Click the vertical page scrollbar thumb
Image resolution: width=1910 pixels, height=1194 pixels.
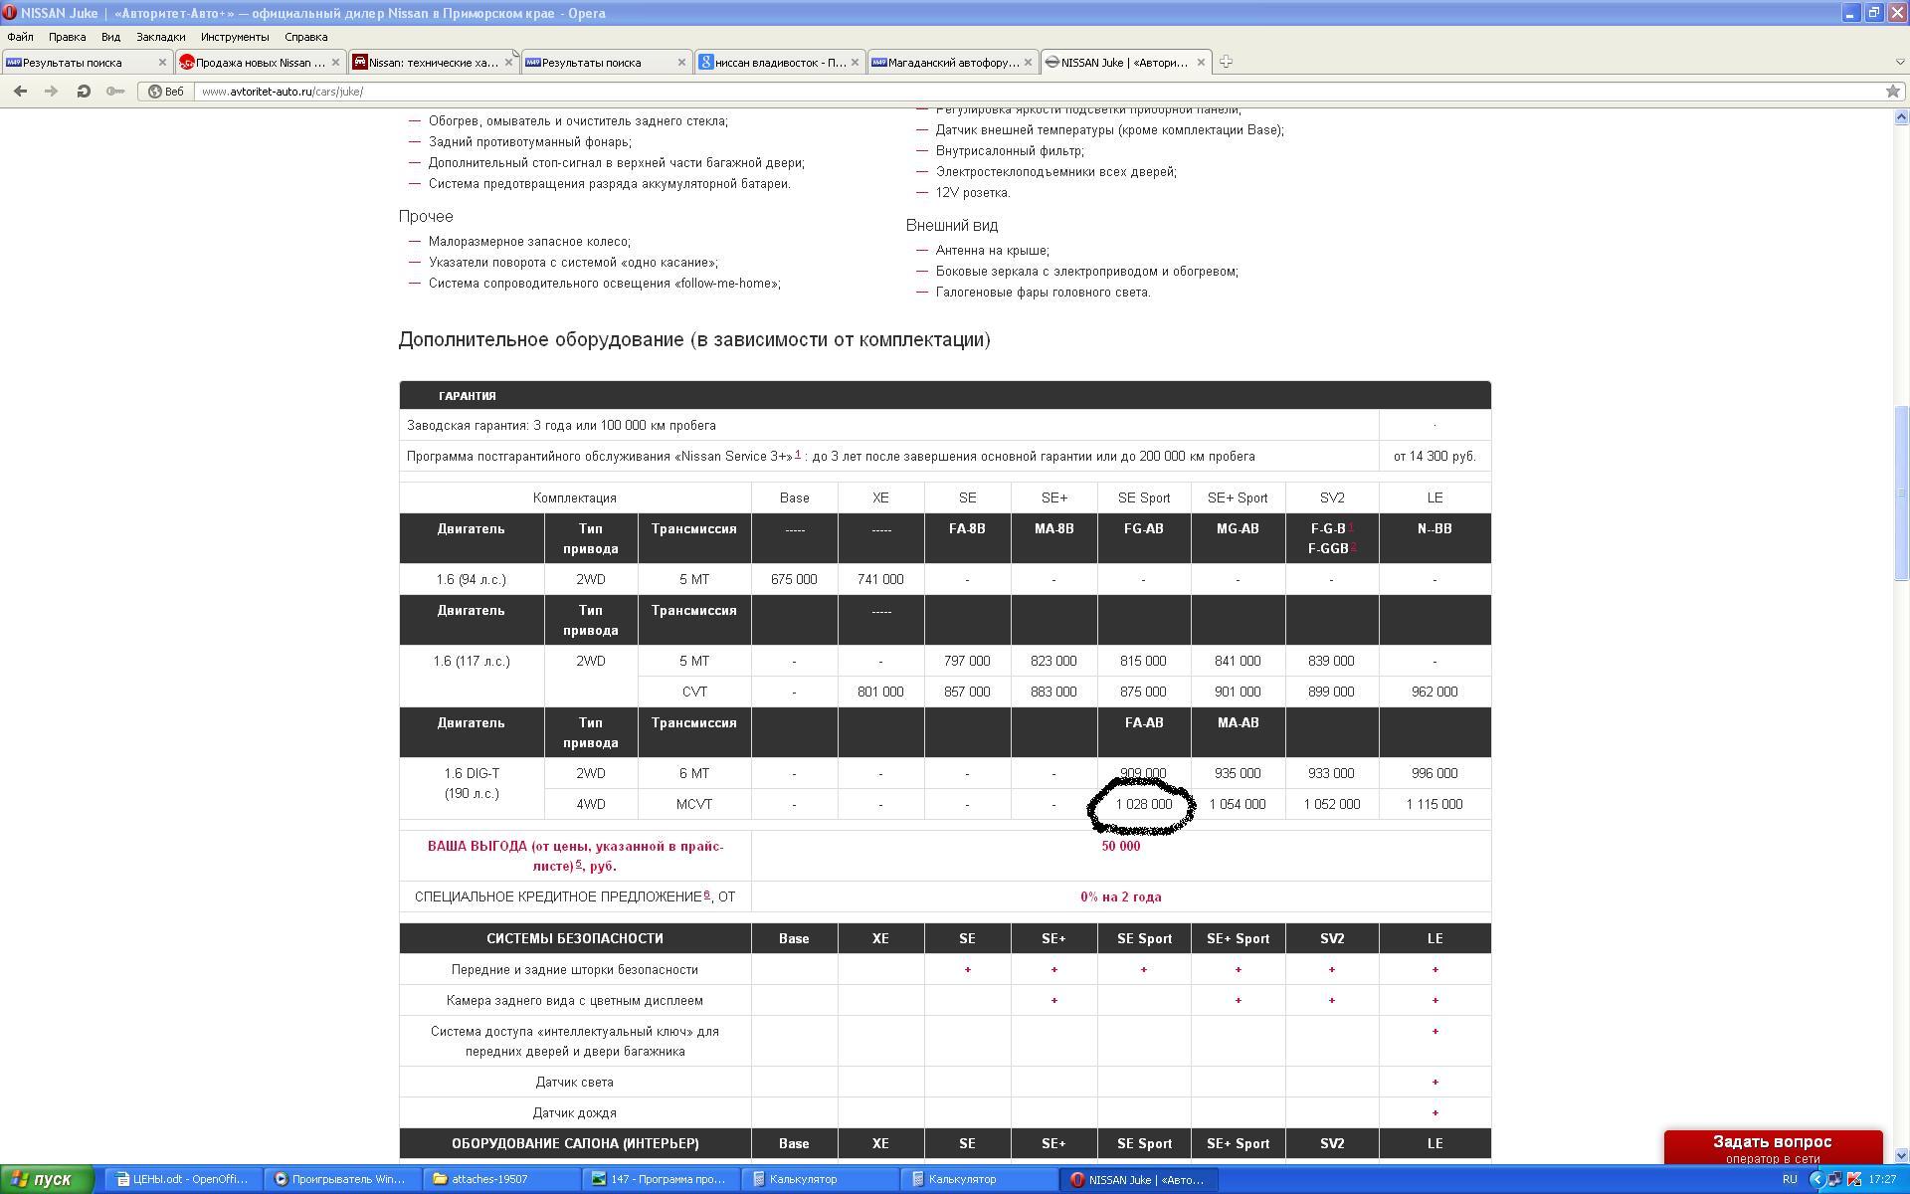pos(1901,493)
